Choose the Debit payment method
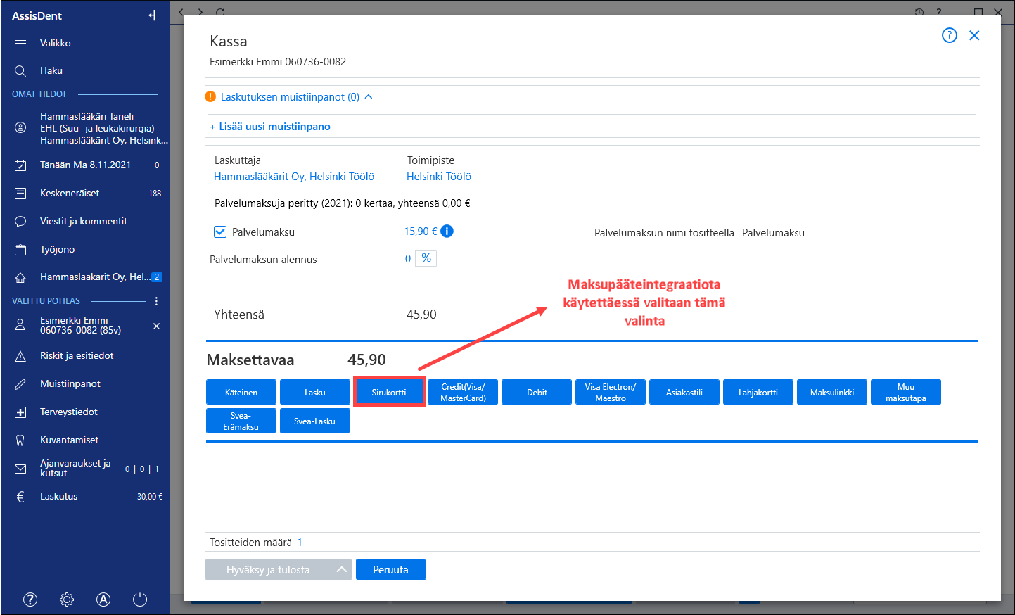The width and height of the screenshot is (1015, 615). 537,392
